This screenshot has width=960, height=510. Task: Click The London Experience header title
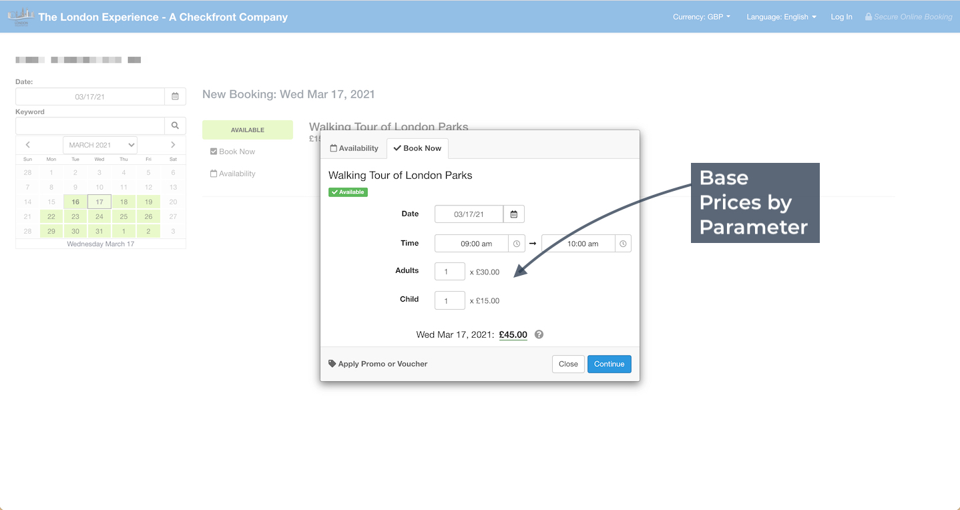[x=163, y=17]
